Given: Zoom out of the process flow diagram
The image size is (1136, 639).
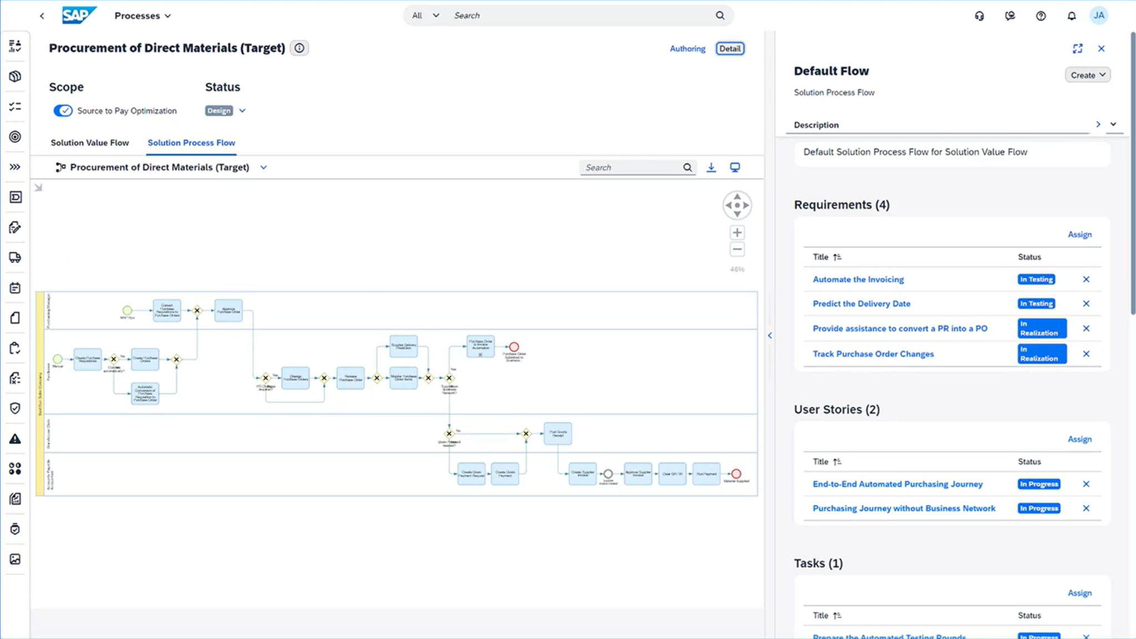Looking at the screenshot, I should coord(737,249).
